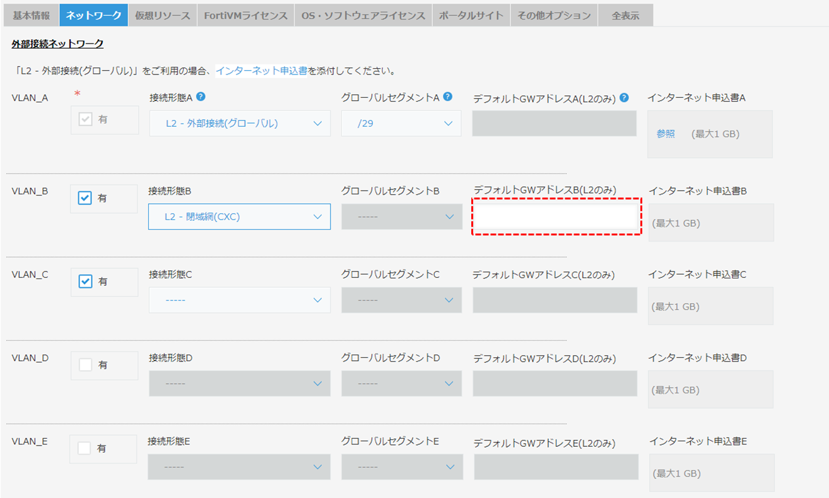The image size is (829, 498).
Task: Click the インターネット申込書 link
Action: (261, 71)
